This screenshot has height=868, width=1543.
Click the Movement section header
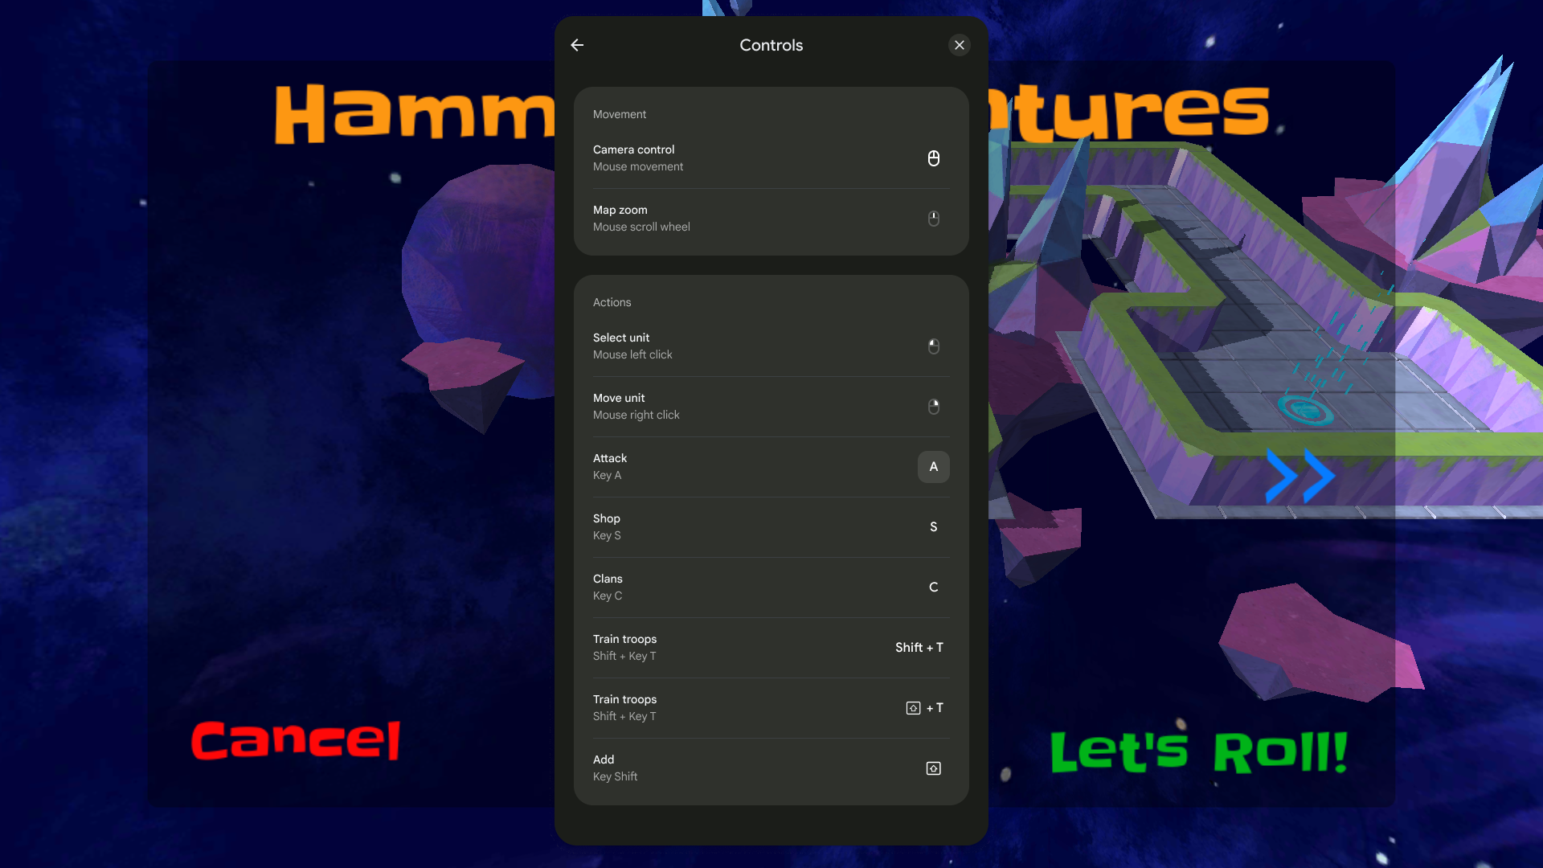pos(620,113)
